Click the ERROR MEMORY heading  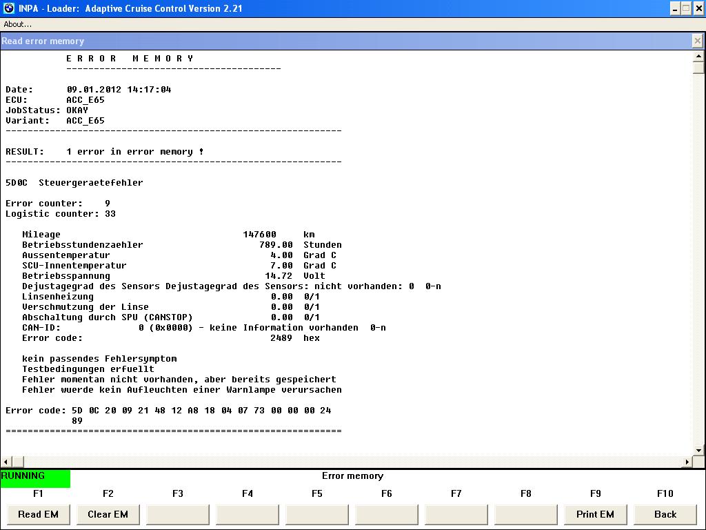pos(130,59)
